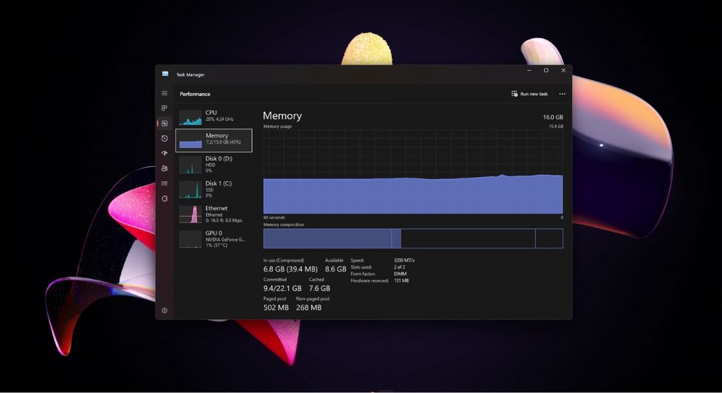The width and height of the screenshot is (722, 393).
Task: Click the Speed value 3200 MT/s
Action: point(404,260)
